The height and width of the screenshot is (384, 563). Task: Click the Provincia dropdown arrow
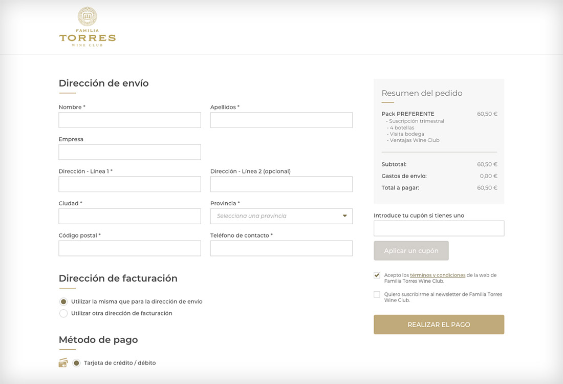345,216
